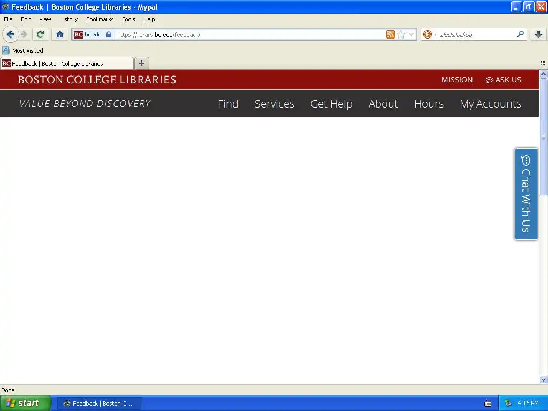Image resolution: width=548 pixels, height=411 pixels.
Task: Click the 4:16 PM system clock
Action: 528,404
